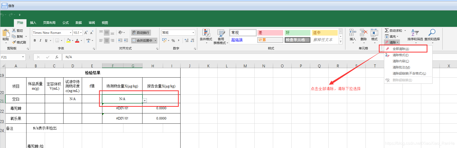Image resolution: width=457 pixels, height=148 pixels.
Task: Apply the 差 (Bad) cell style
Action: [270, 33]
